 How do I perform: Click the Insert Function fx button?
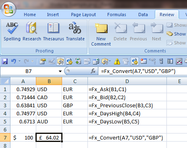point(93,71)
